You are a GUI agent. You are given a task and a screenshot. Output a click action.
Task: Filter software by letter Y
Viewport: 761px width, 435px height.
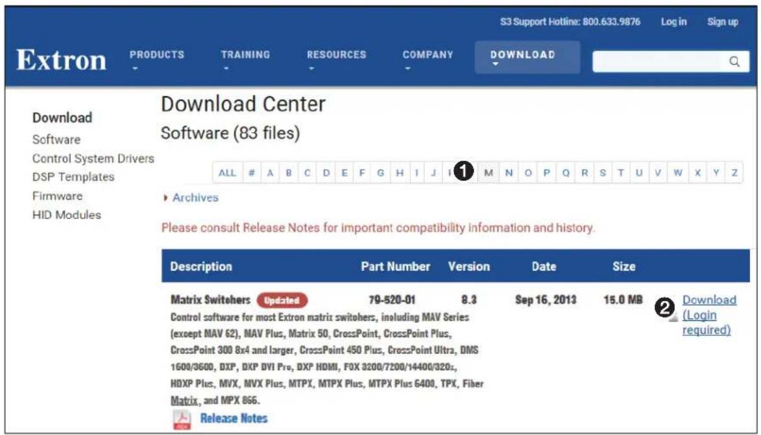pyautogui.click(x=716, y=172)
